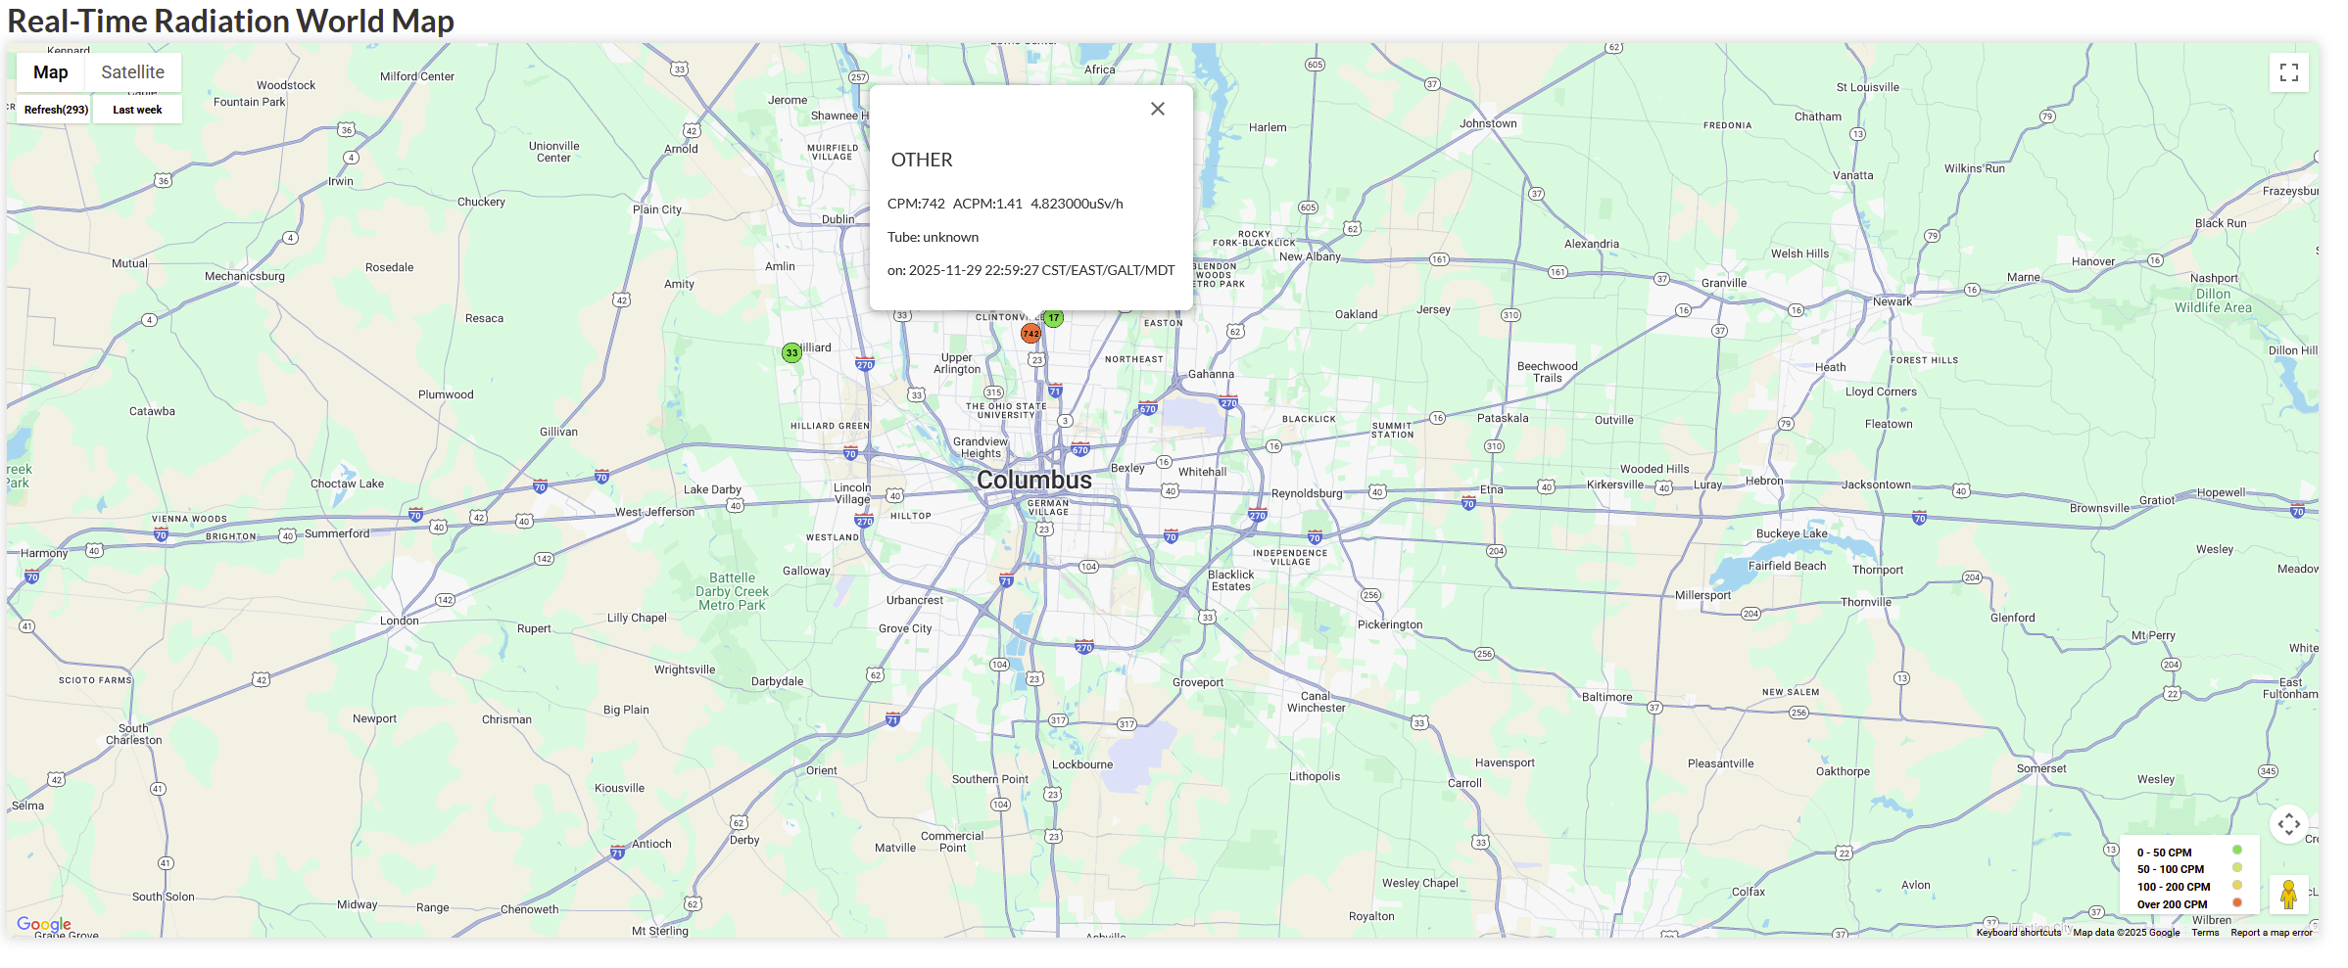Click the 'Somerset' map label
The image size is (2348, 968).
2041,768
